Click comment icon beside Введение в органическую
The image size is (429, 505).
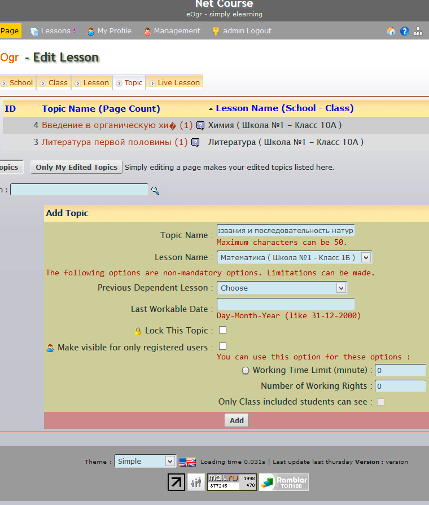click(200, 125)
